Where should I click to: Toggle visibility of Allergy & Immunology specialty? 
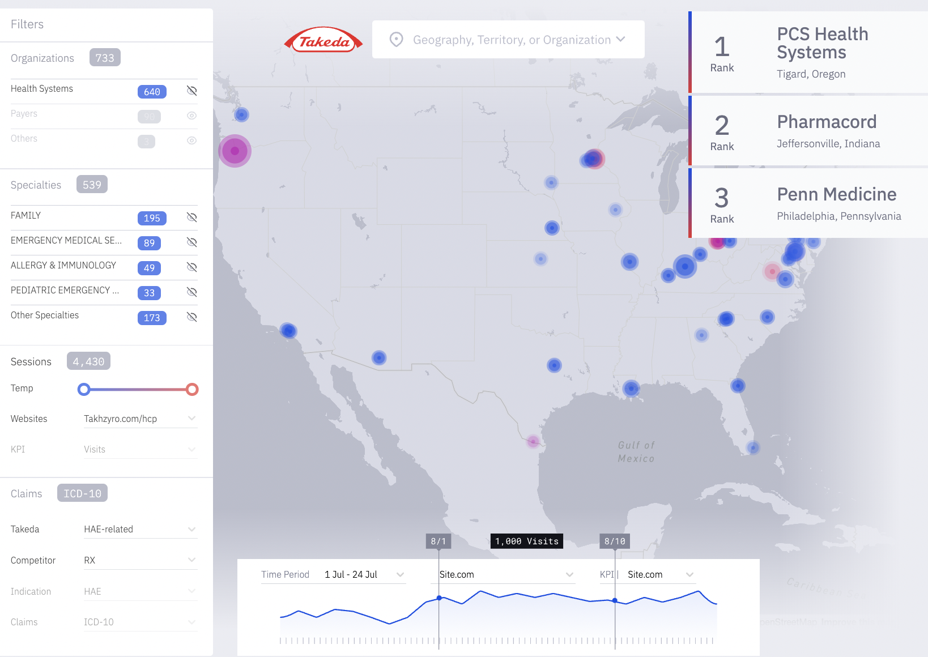192,267
